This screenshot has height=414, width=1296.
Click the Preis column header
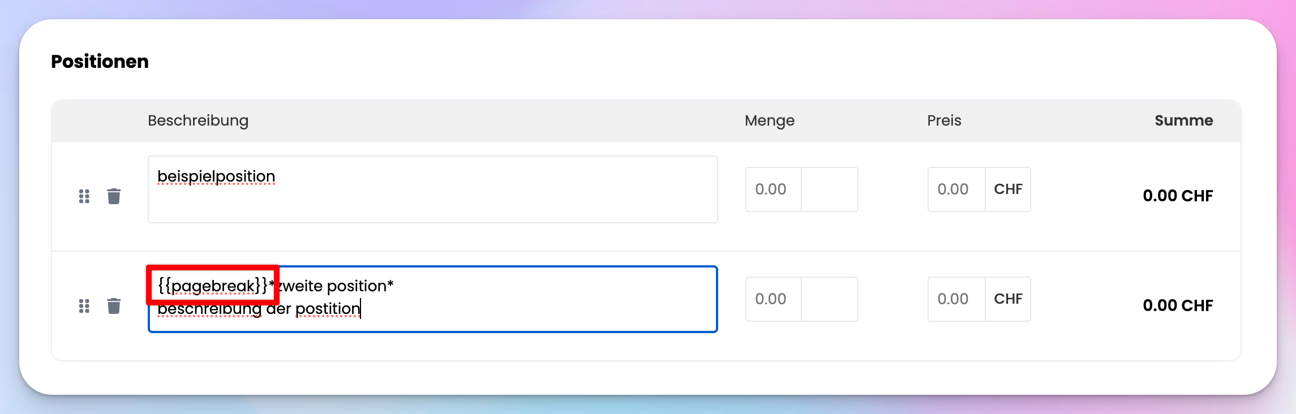(944, 120)
